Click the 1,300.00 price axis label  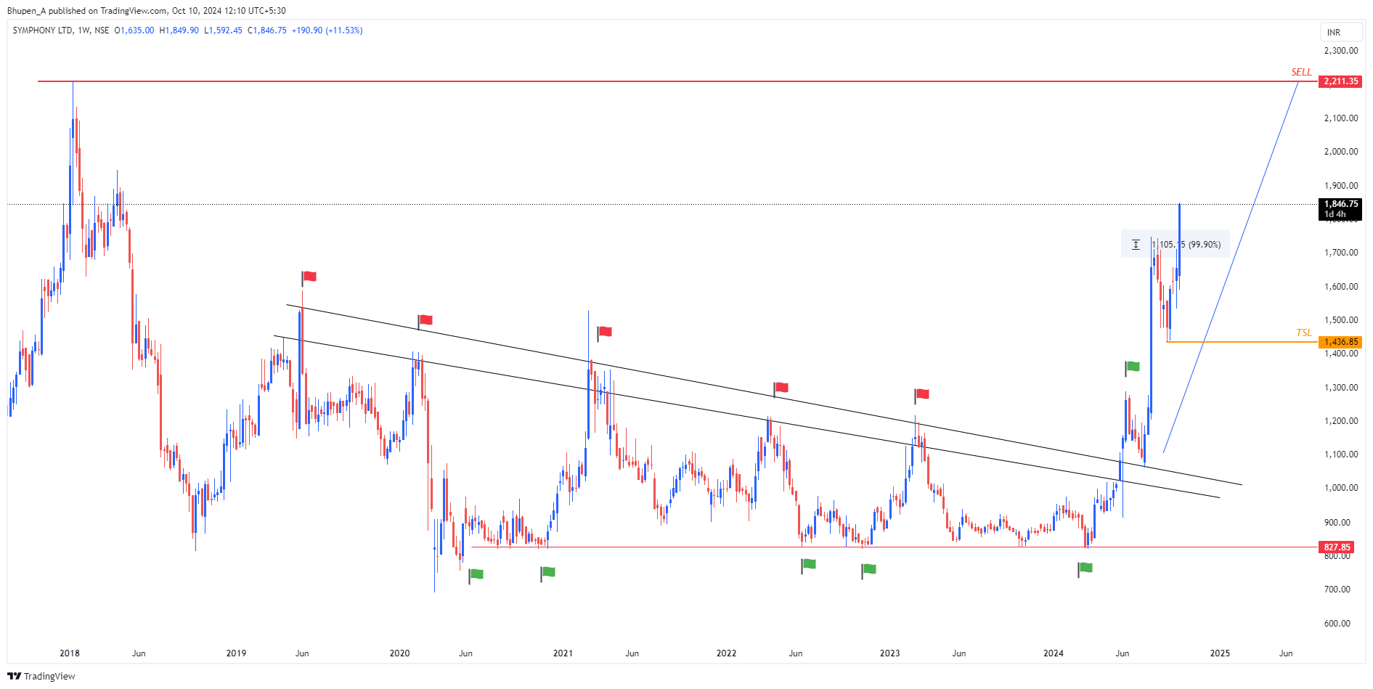click(x=1341, y=388)
